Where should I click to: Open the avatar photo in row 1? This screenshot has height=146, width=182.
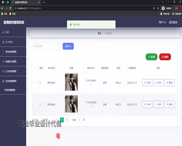pos(71,82)
